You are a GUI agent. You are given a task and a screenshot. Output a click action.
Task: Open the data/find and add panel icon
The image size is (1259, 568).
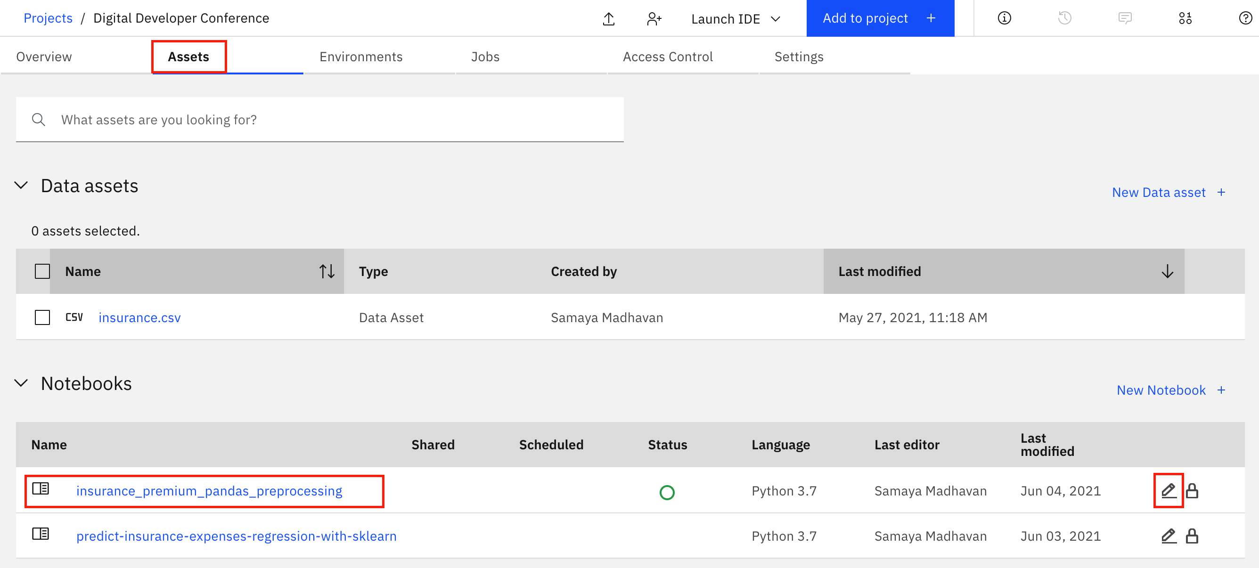click(1185, 18)
